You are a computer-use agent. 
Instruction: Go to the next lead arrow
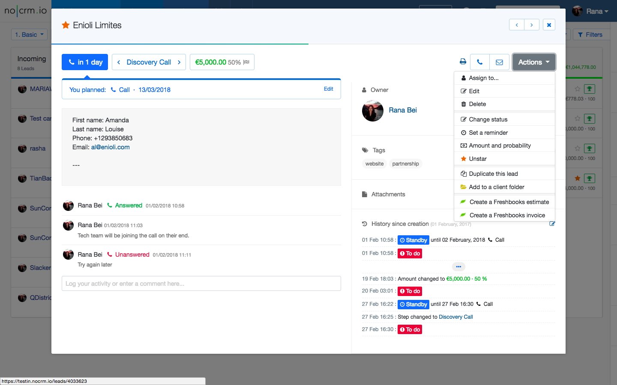coord(532,25)
